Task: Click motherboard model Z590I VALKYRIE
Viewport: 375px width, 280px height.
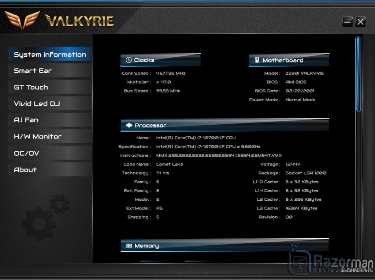Action: [304, 73]
